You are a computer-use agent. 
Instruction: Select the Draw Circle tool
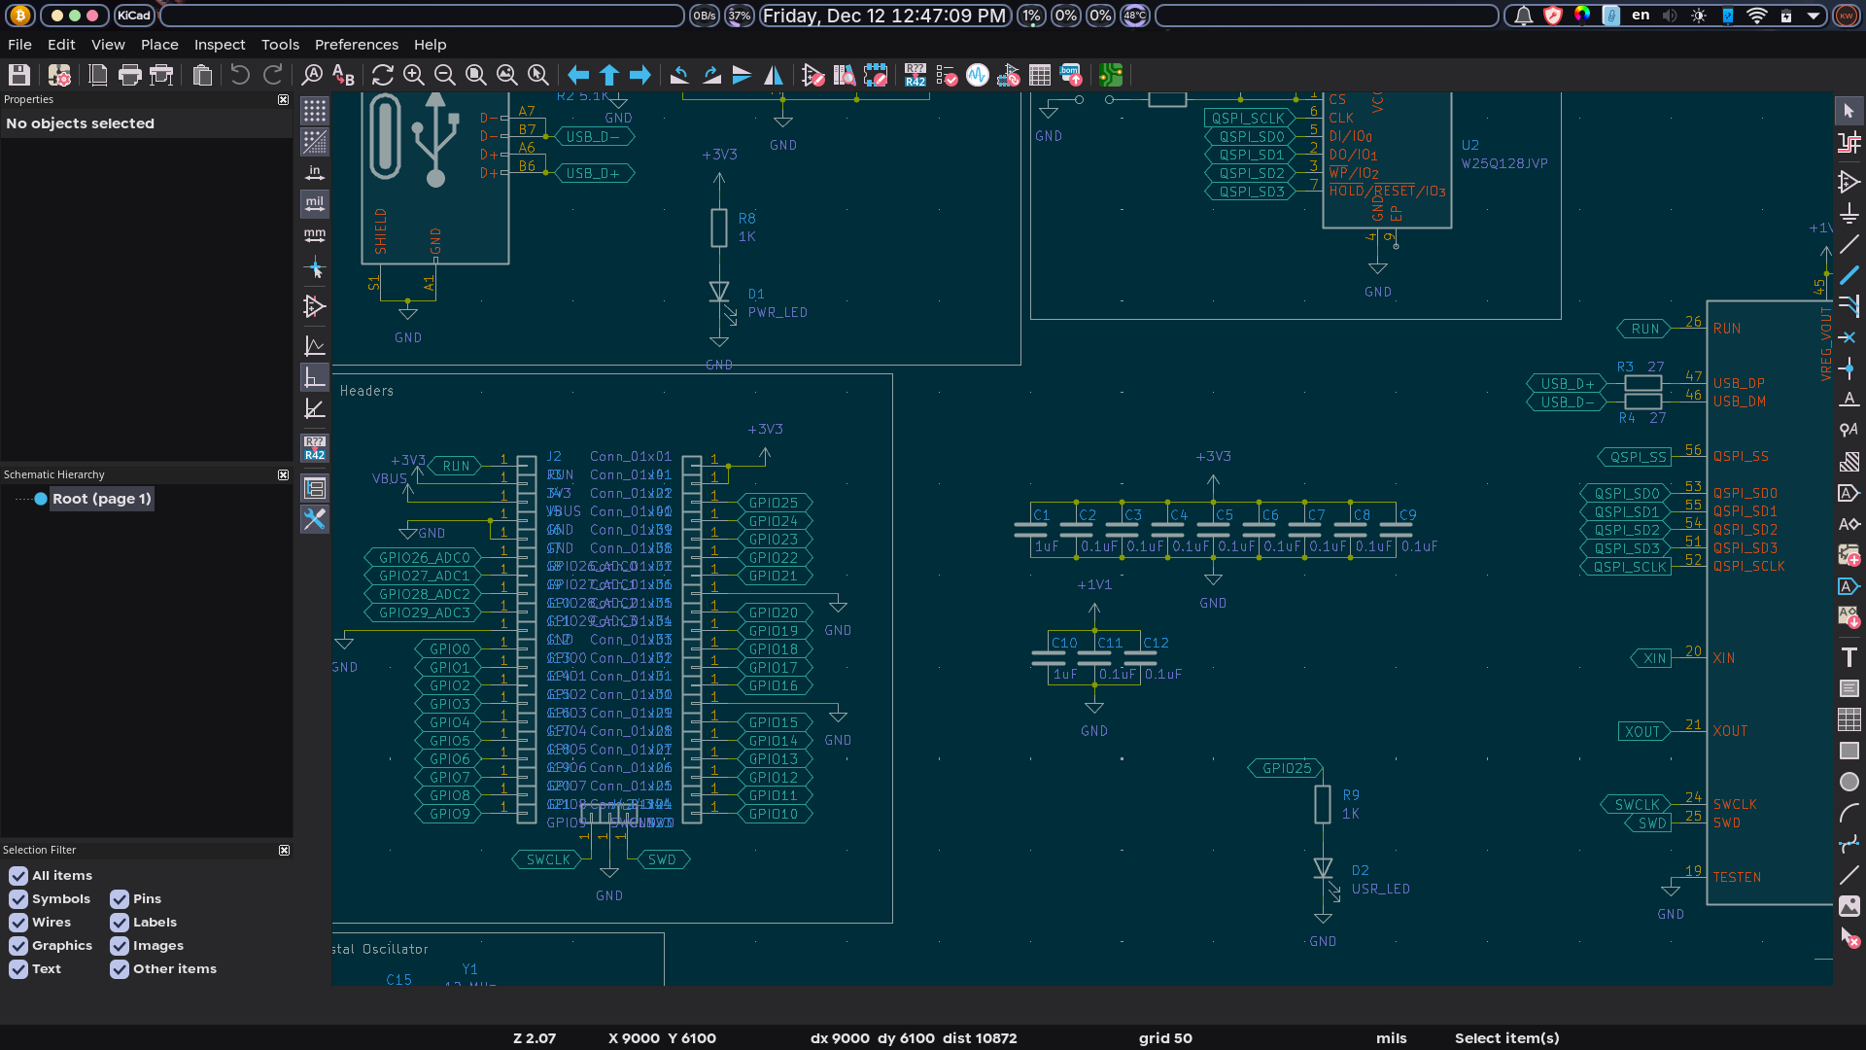(x=1849, y=782)
